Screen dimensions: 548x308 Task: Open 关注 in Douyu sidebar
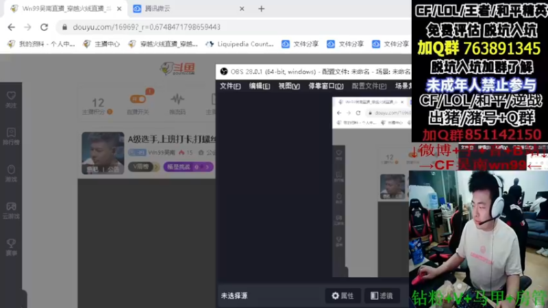(x=11, y=99)
